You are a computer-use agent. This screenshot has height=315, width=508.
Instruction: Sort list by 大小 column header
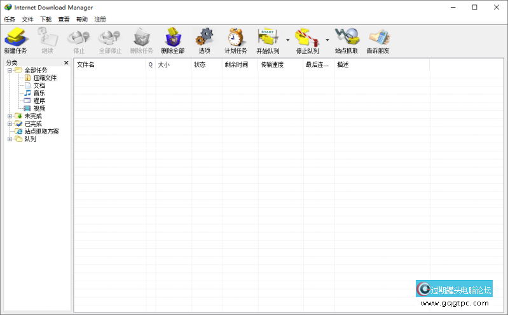[172, 65]
